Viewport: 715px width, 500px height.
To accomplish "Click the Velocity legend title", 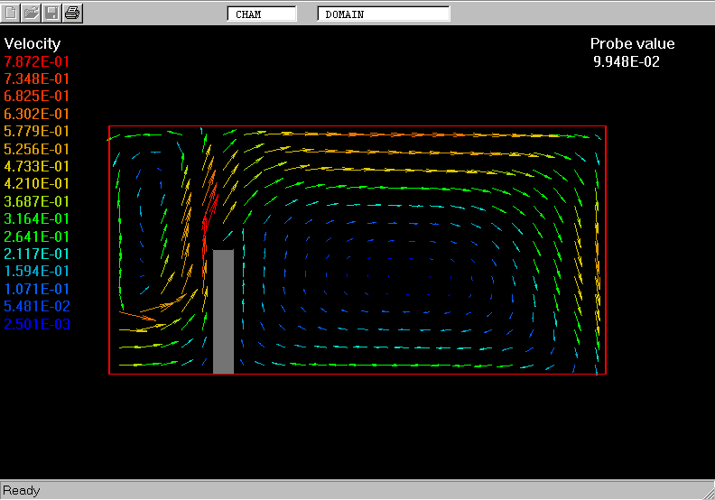I will 32,43.
